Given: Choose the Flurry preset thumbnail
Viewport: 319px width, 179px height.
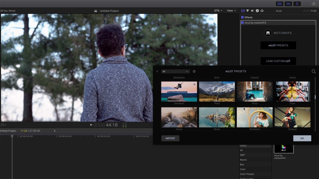Looking at the screenshot, I should pyautogui.click(x=255, y=92).
